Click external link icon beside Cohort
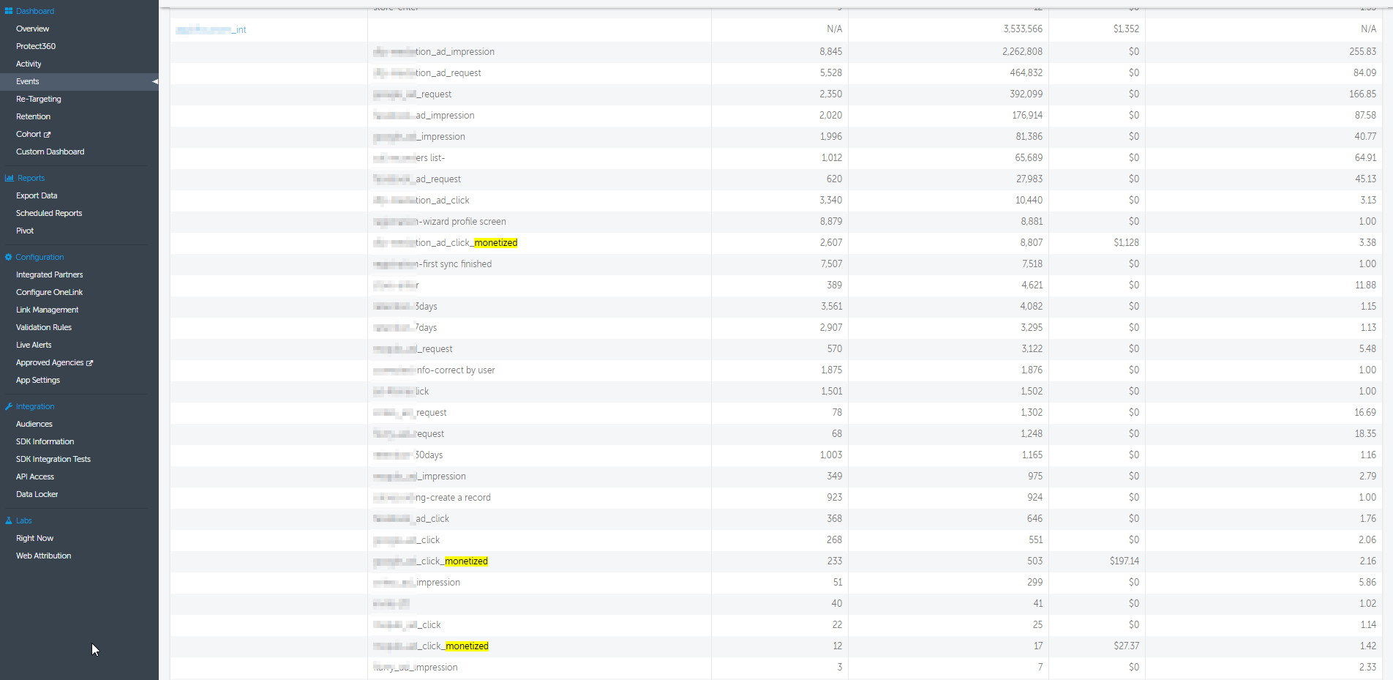The image size is (1393, 680). tap(48, 135)
